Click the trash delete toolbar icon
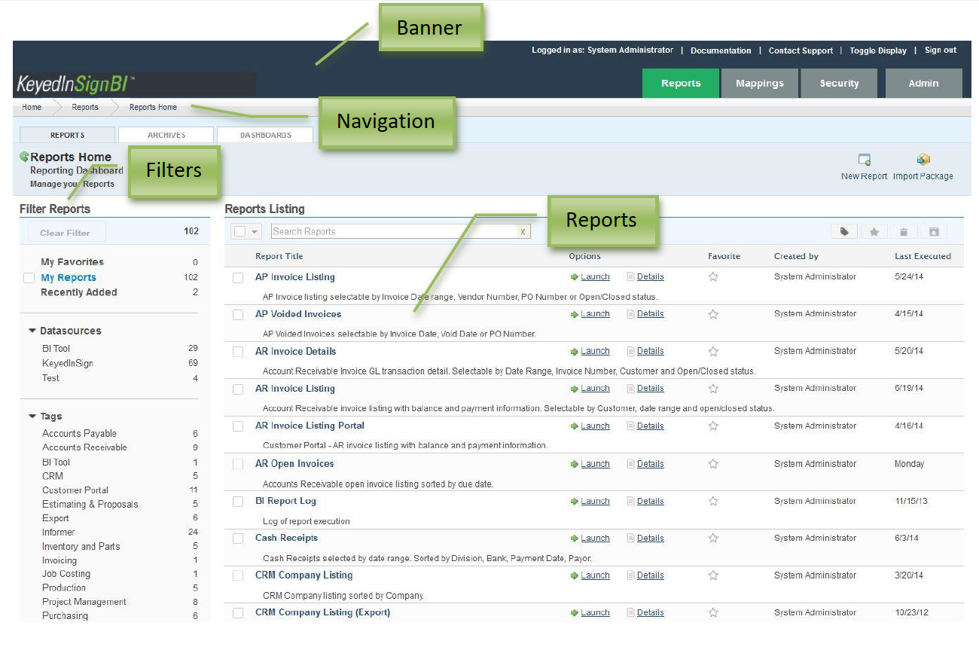The height and width of the screenshot is (650, 979). pos(904,232)
